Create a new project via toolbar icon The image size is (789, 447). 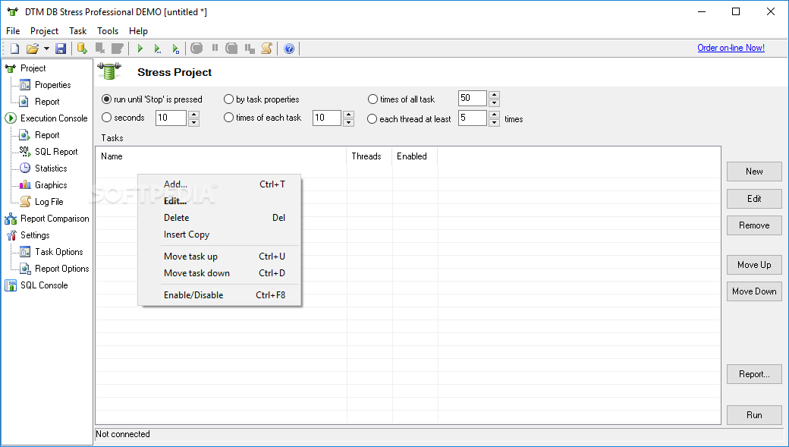[14, 49]
